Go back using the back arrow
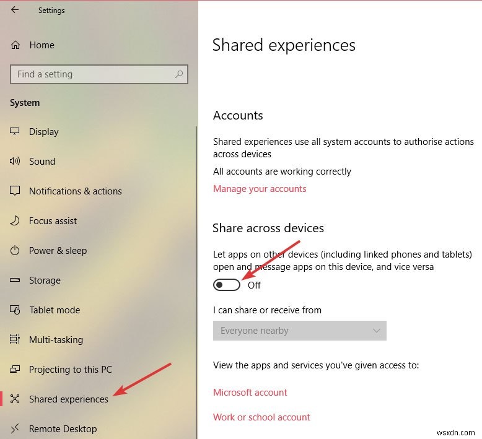 [x=14, y=10]
